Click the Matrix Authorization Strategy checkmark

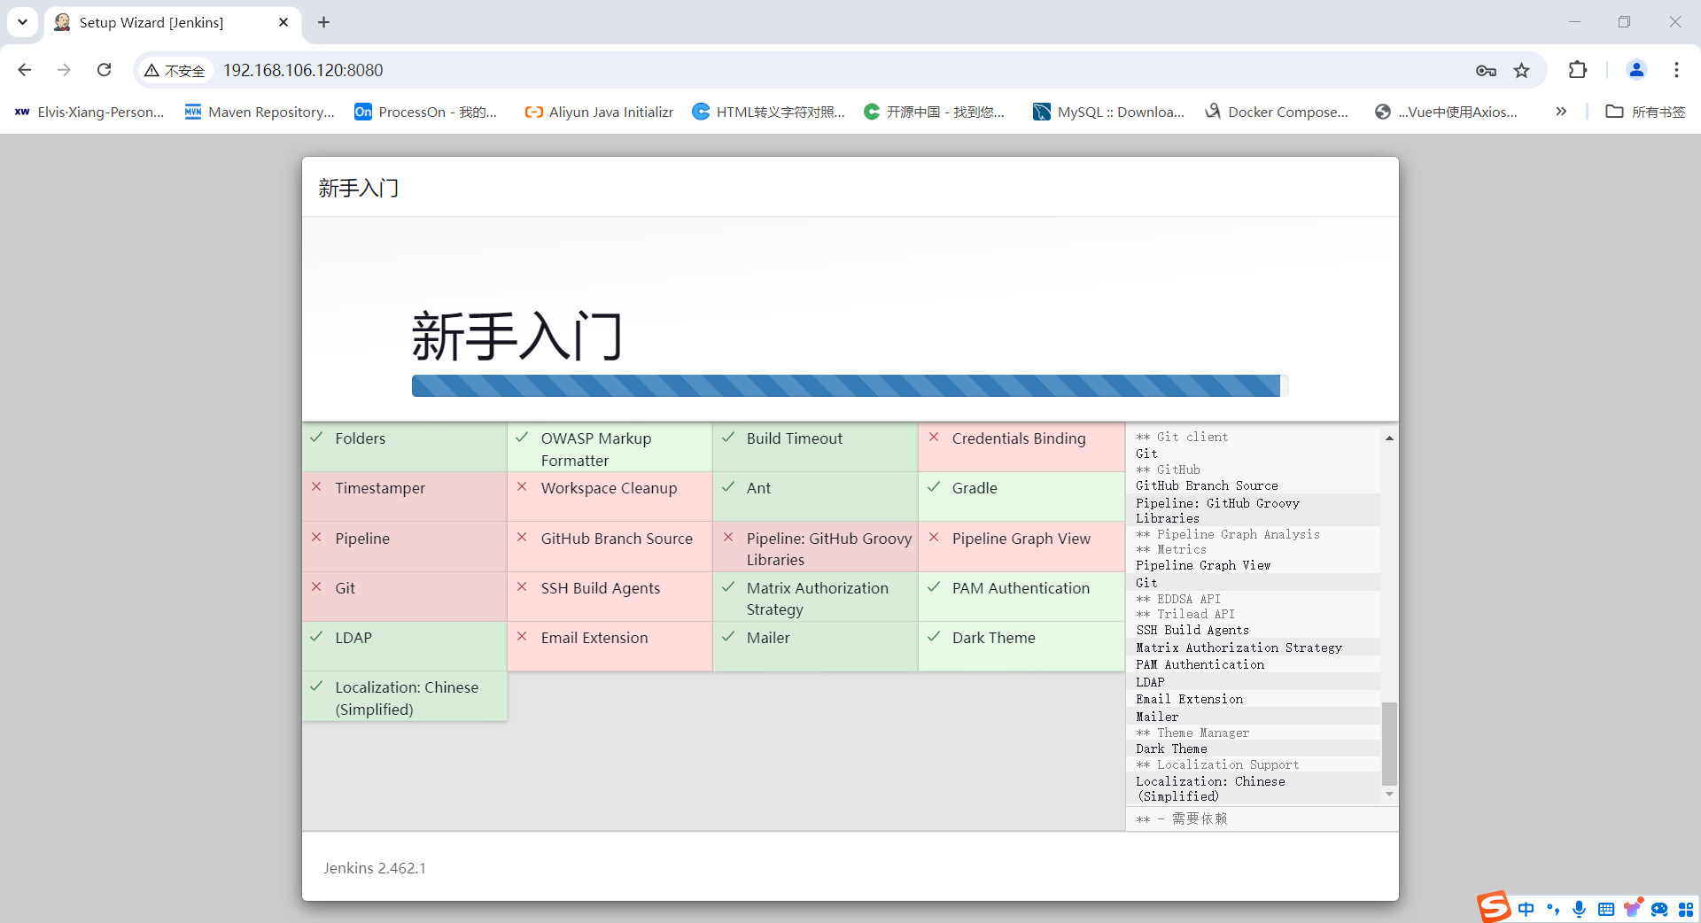pyautogui.click(x=727, y=587)
